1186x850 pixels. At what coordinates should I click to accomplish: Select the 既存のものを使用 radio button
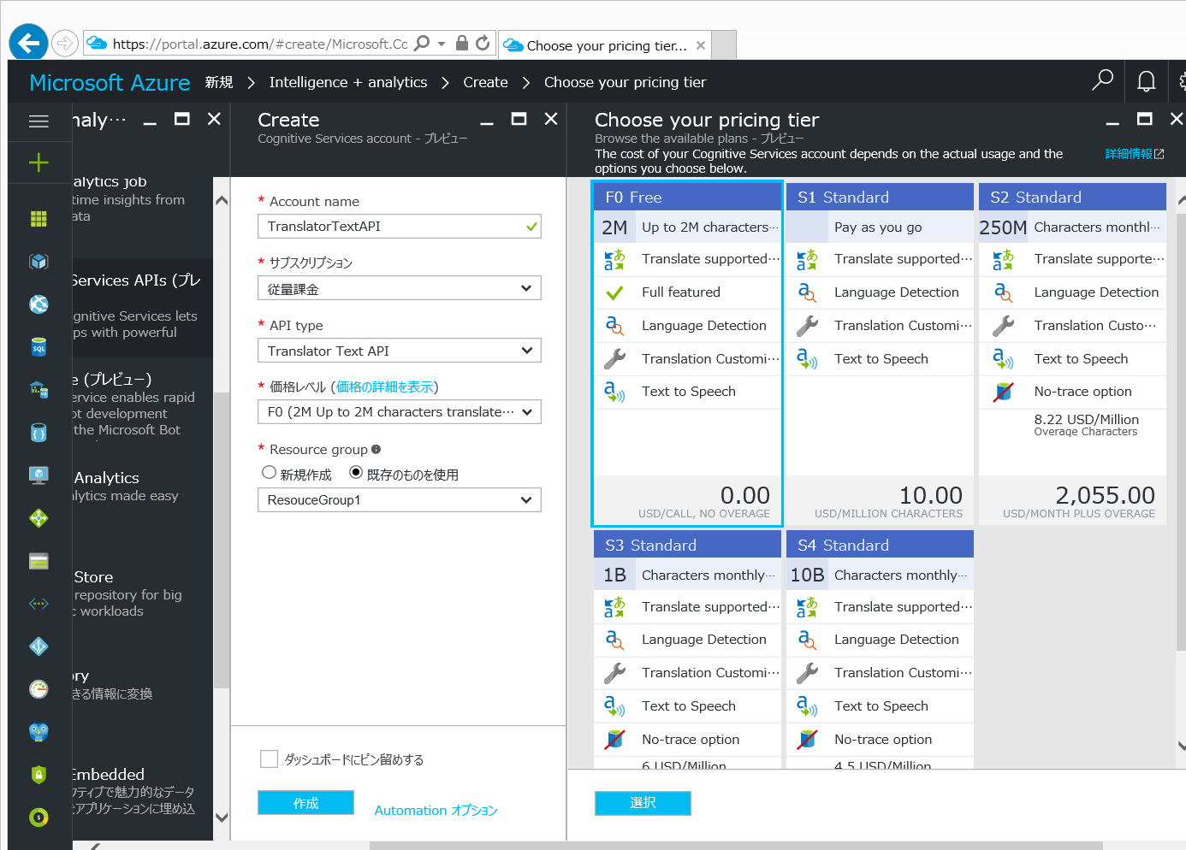tap(356, 473)
